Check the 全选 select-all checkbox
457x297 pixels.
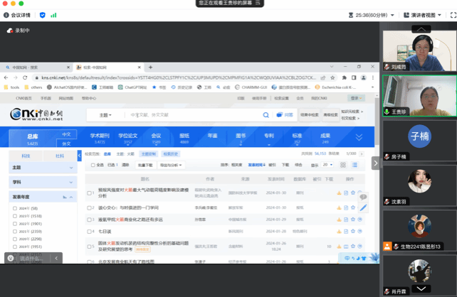point(91,165)
